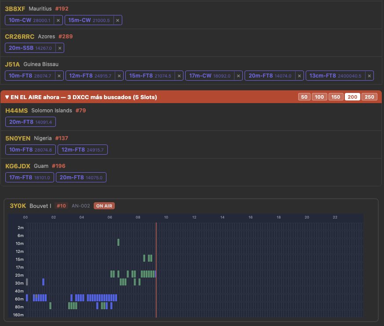Image resolution: width=384 pixels, height=326 pixels.
Task: Open J51A 13cm-FT8 2400040.5 spot
Action: coord(335,76)
